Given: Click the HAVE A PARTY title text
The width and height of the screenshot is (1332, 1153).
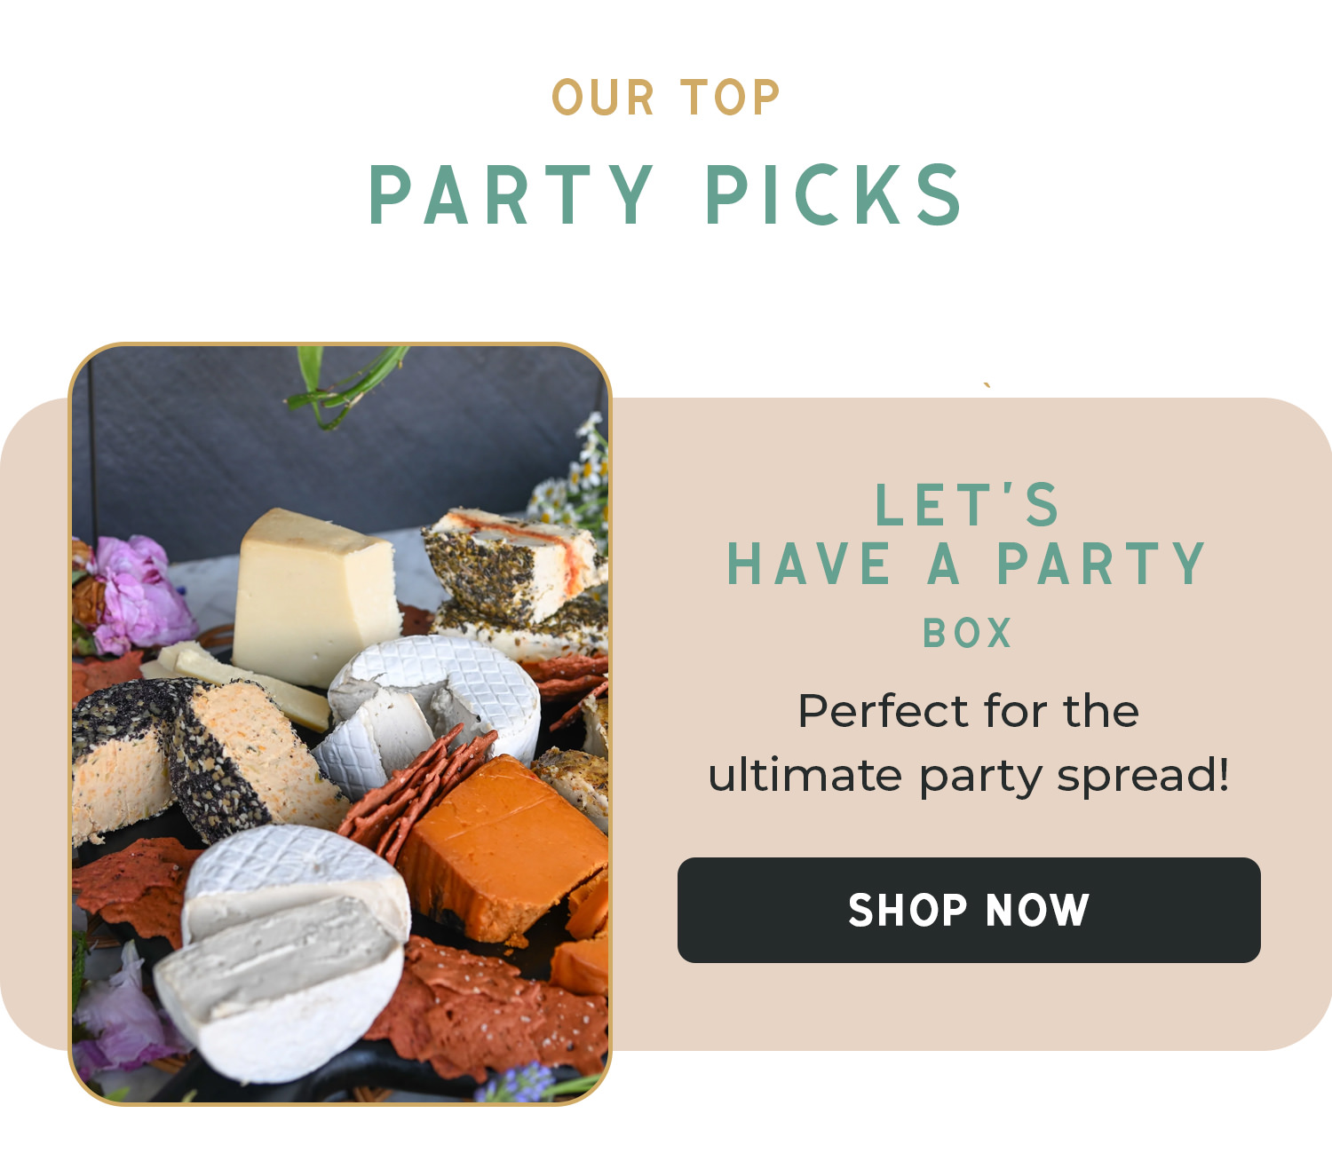Looking at the screenshot, I should pyautogui.click(x=968, y=565).
